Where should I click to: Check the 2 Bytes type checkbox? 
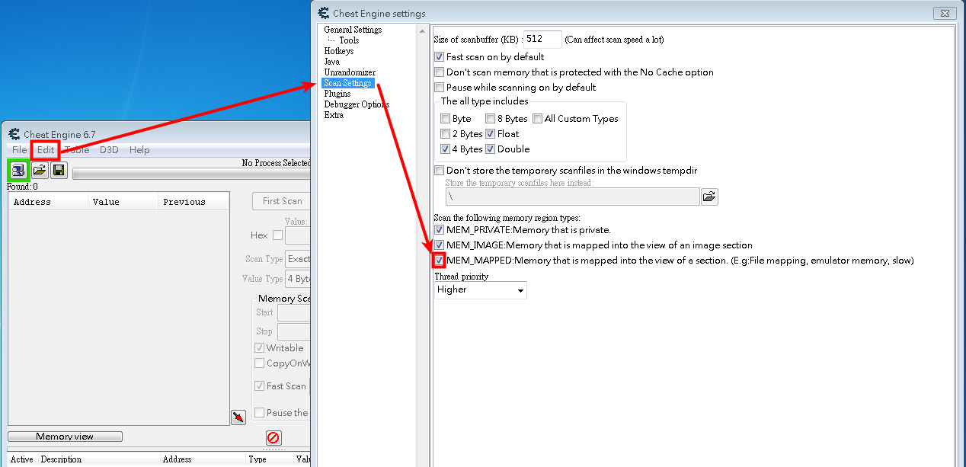pos(445,134)
